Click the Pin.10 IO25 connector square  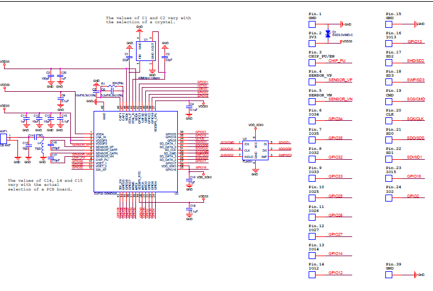(312, 198)
